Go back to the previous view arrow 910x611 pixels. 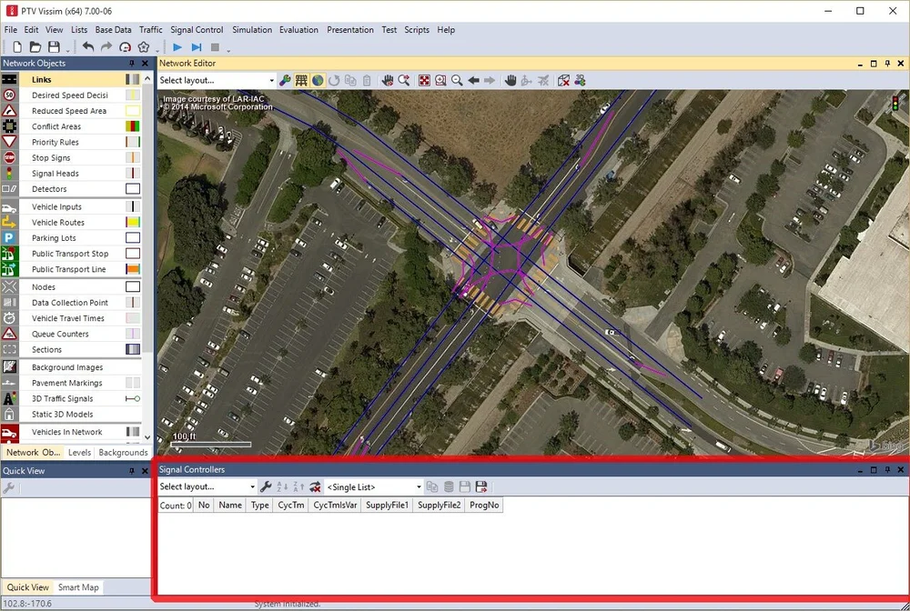pos(473,80)
